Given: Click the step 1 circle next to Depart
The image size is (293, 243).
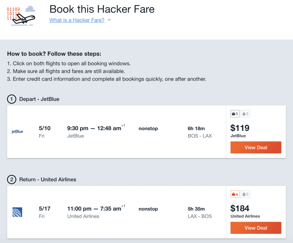Looking at the screenshot, I should 11,99.
